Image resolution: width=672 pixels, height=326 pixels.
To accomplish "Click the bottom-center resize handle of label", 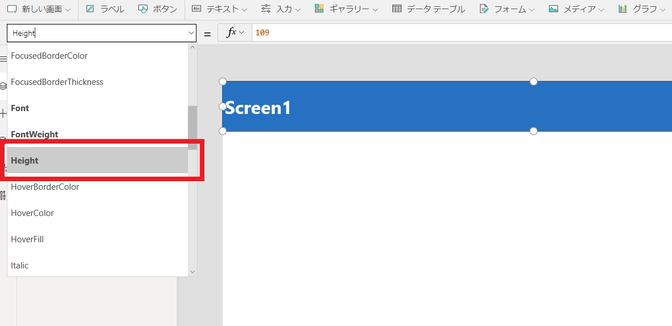I will pyautogui.click(x=534, y=131).
